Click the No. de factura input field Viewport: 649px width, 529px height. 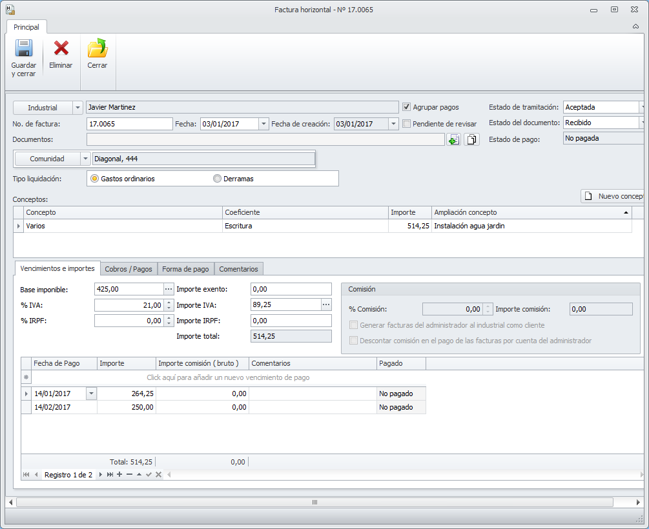(x=129, y=124)
